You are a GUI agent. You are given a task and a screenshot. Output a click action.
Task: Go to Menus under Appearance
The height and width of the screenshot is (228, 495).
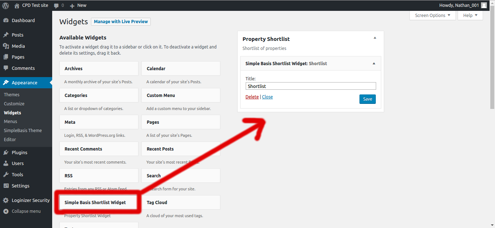pyautogui.click(x=11, y=122)
